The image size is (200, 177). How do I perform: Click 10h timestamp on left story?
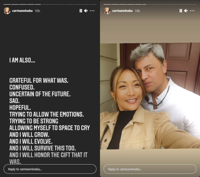pyautogui.click(x=37, y=11)
